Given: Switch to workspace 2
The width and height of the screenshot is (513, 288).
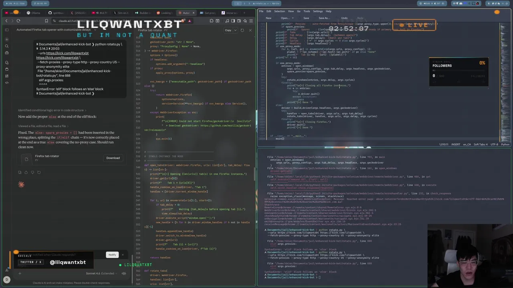Looking at the screenshot, I should pos(244,3).
